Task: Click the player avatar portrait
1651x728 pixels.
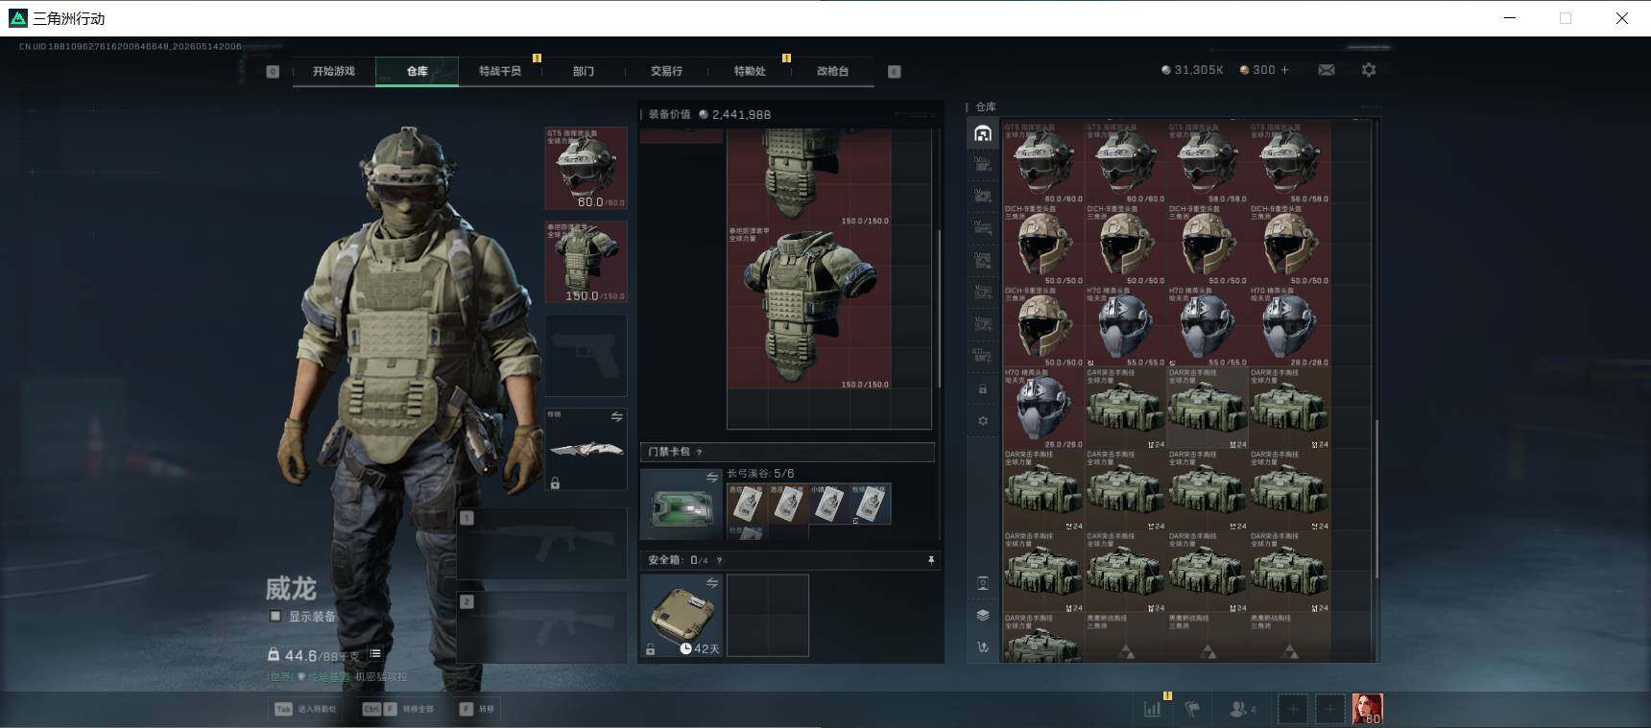Action: pos(1368,709)
